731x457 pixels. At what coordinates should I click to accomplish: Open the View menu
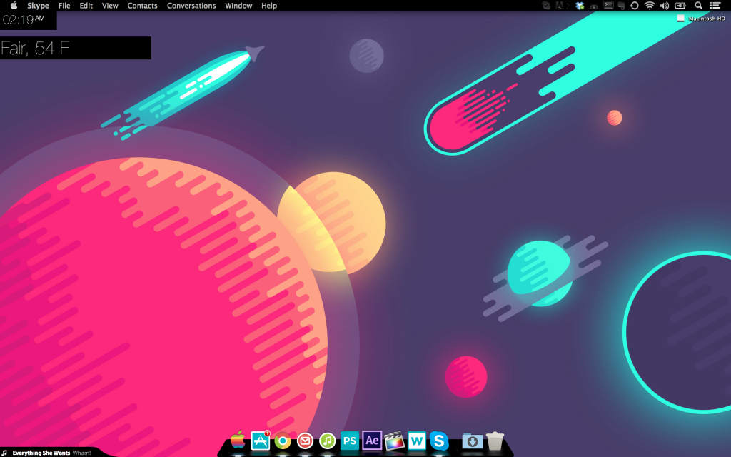(x=110, y=6)
